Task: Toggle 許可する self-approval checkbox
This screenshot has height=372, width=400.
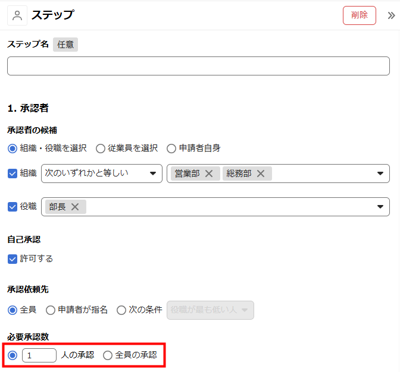Action: (x=12, y=258)
